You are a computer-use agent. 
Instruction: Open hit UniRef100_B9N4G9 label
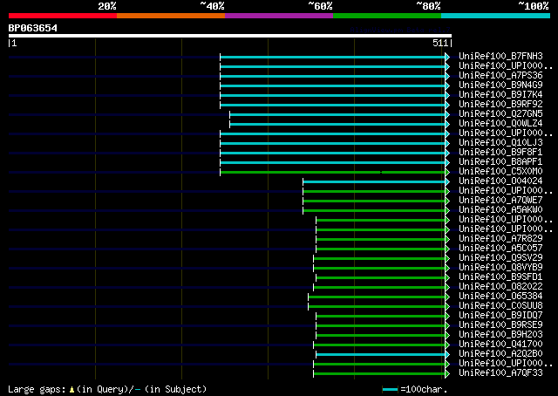pyautogui.click(x=500, y=85)
